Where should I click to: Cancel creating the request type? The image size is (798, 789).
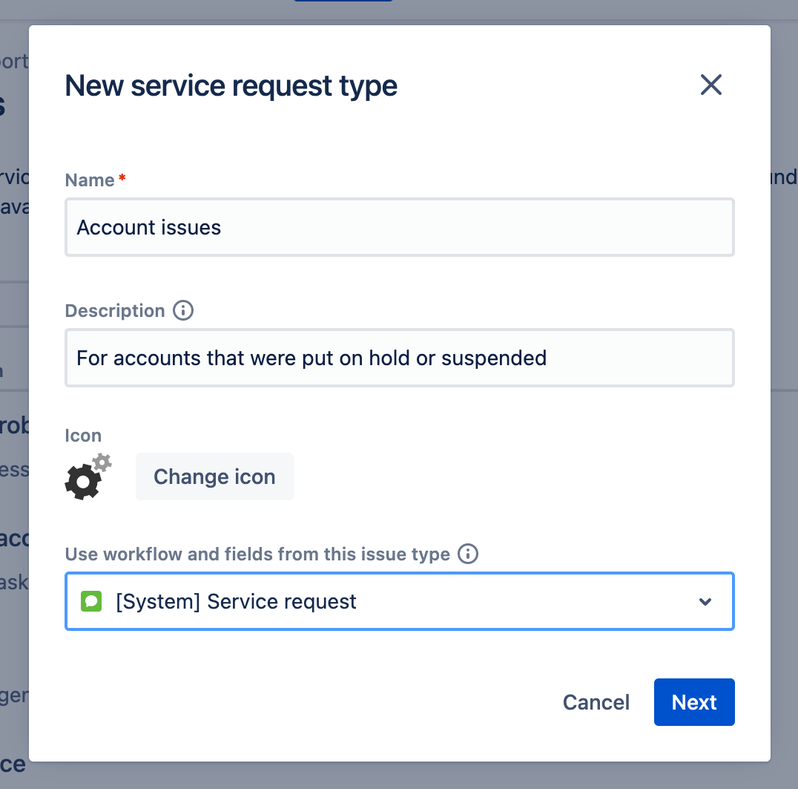(x=596, y=702)
